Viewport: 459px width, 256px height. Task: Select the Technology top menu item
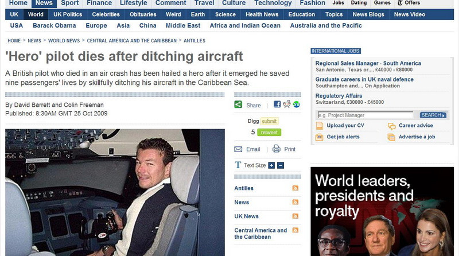[x=273, y=3]
